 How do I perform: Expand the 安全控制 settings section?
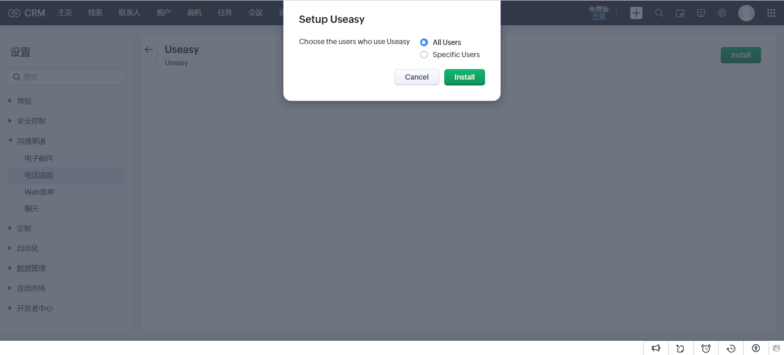(x=31, y=121)
